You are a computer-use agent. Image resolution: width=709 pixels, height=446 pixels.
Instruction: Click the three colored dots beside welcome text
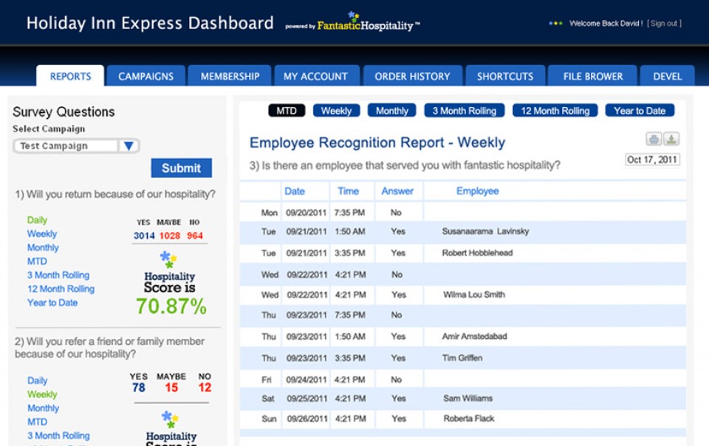[x=555, y=24]
